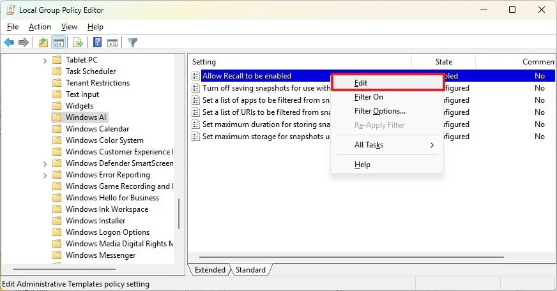Click the Task Scheduler folder icon
This screenshot has height=291, width=557.
coord(57,71)
